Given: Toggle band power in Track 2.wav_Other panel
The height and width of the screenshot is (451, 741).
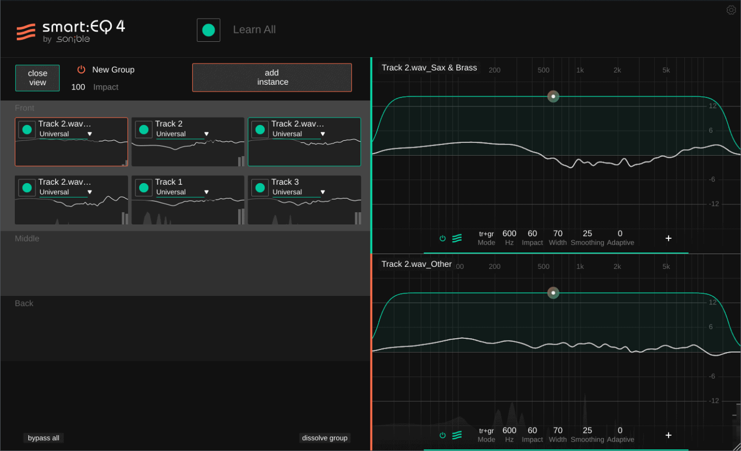Looking at the screenshot, I should click(x=442, y=435).
